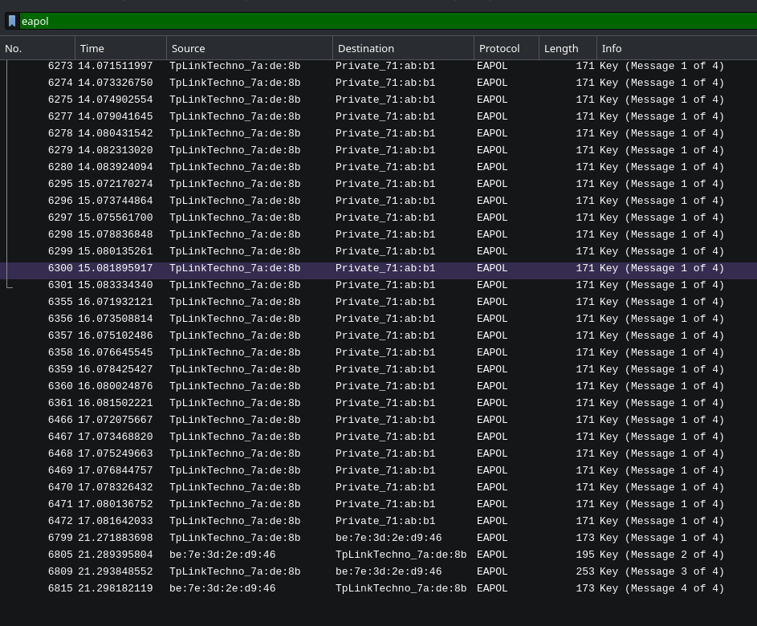Select packet 6301 at time 15.083334340
This screenshot has width=757, height=626.
coord(321,285)
